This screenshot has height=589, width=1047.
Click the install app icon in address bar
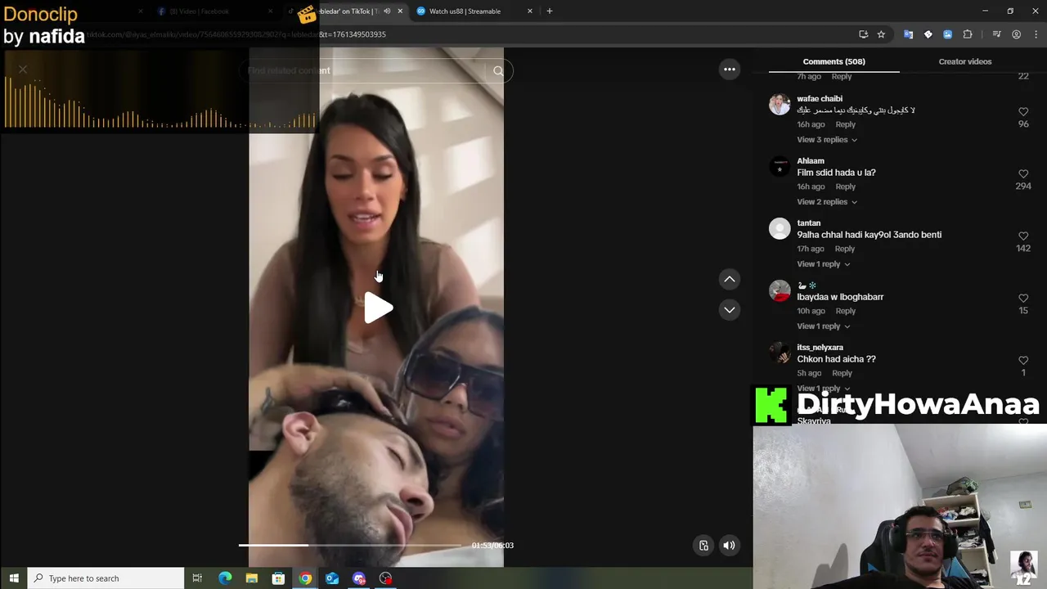[x=863, y=34]
